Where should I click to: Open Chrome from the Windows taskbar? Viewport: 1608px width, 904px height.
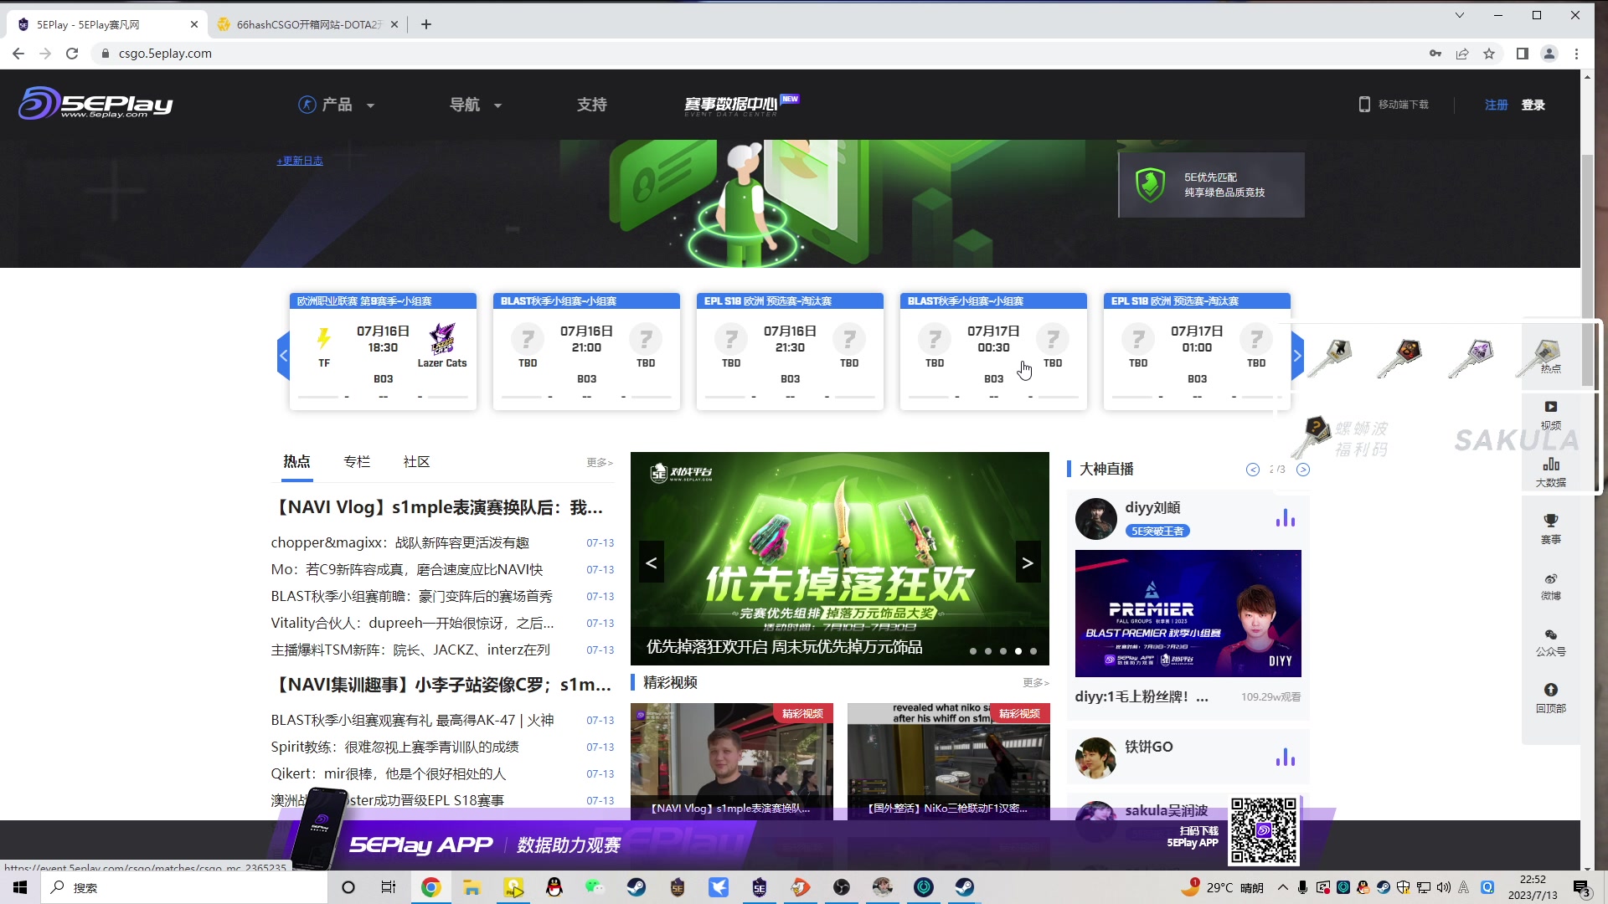click(x=430, y=887)
